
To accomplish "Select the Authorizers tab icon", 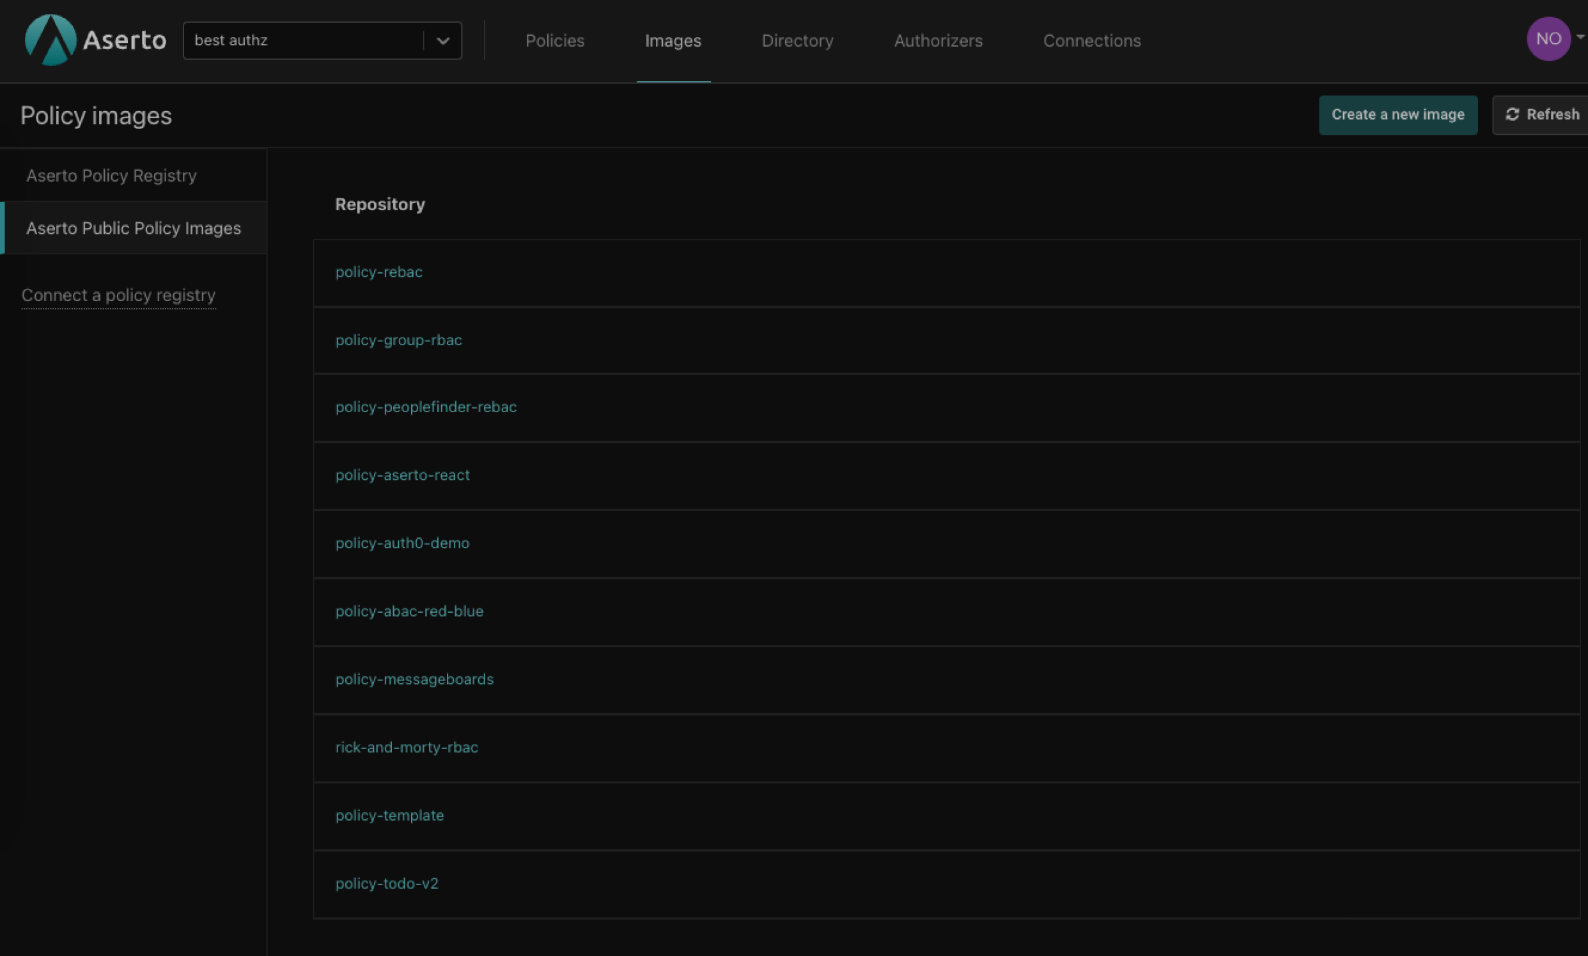I will 938,41.
